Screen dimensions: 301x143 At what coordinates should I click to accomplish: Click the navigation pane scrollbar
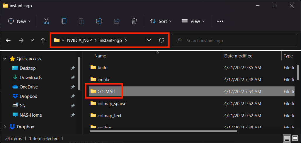(79, 73)
